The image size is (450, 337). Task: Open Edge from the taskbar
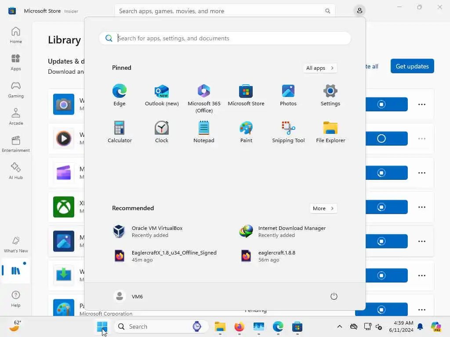click(278, 326)
